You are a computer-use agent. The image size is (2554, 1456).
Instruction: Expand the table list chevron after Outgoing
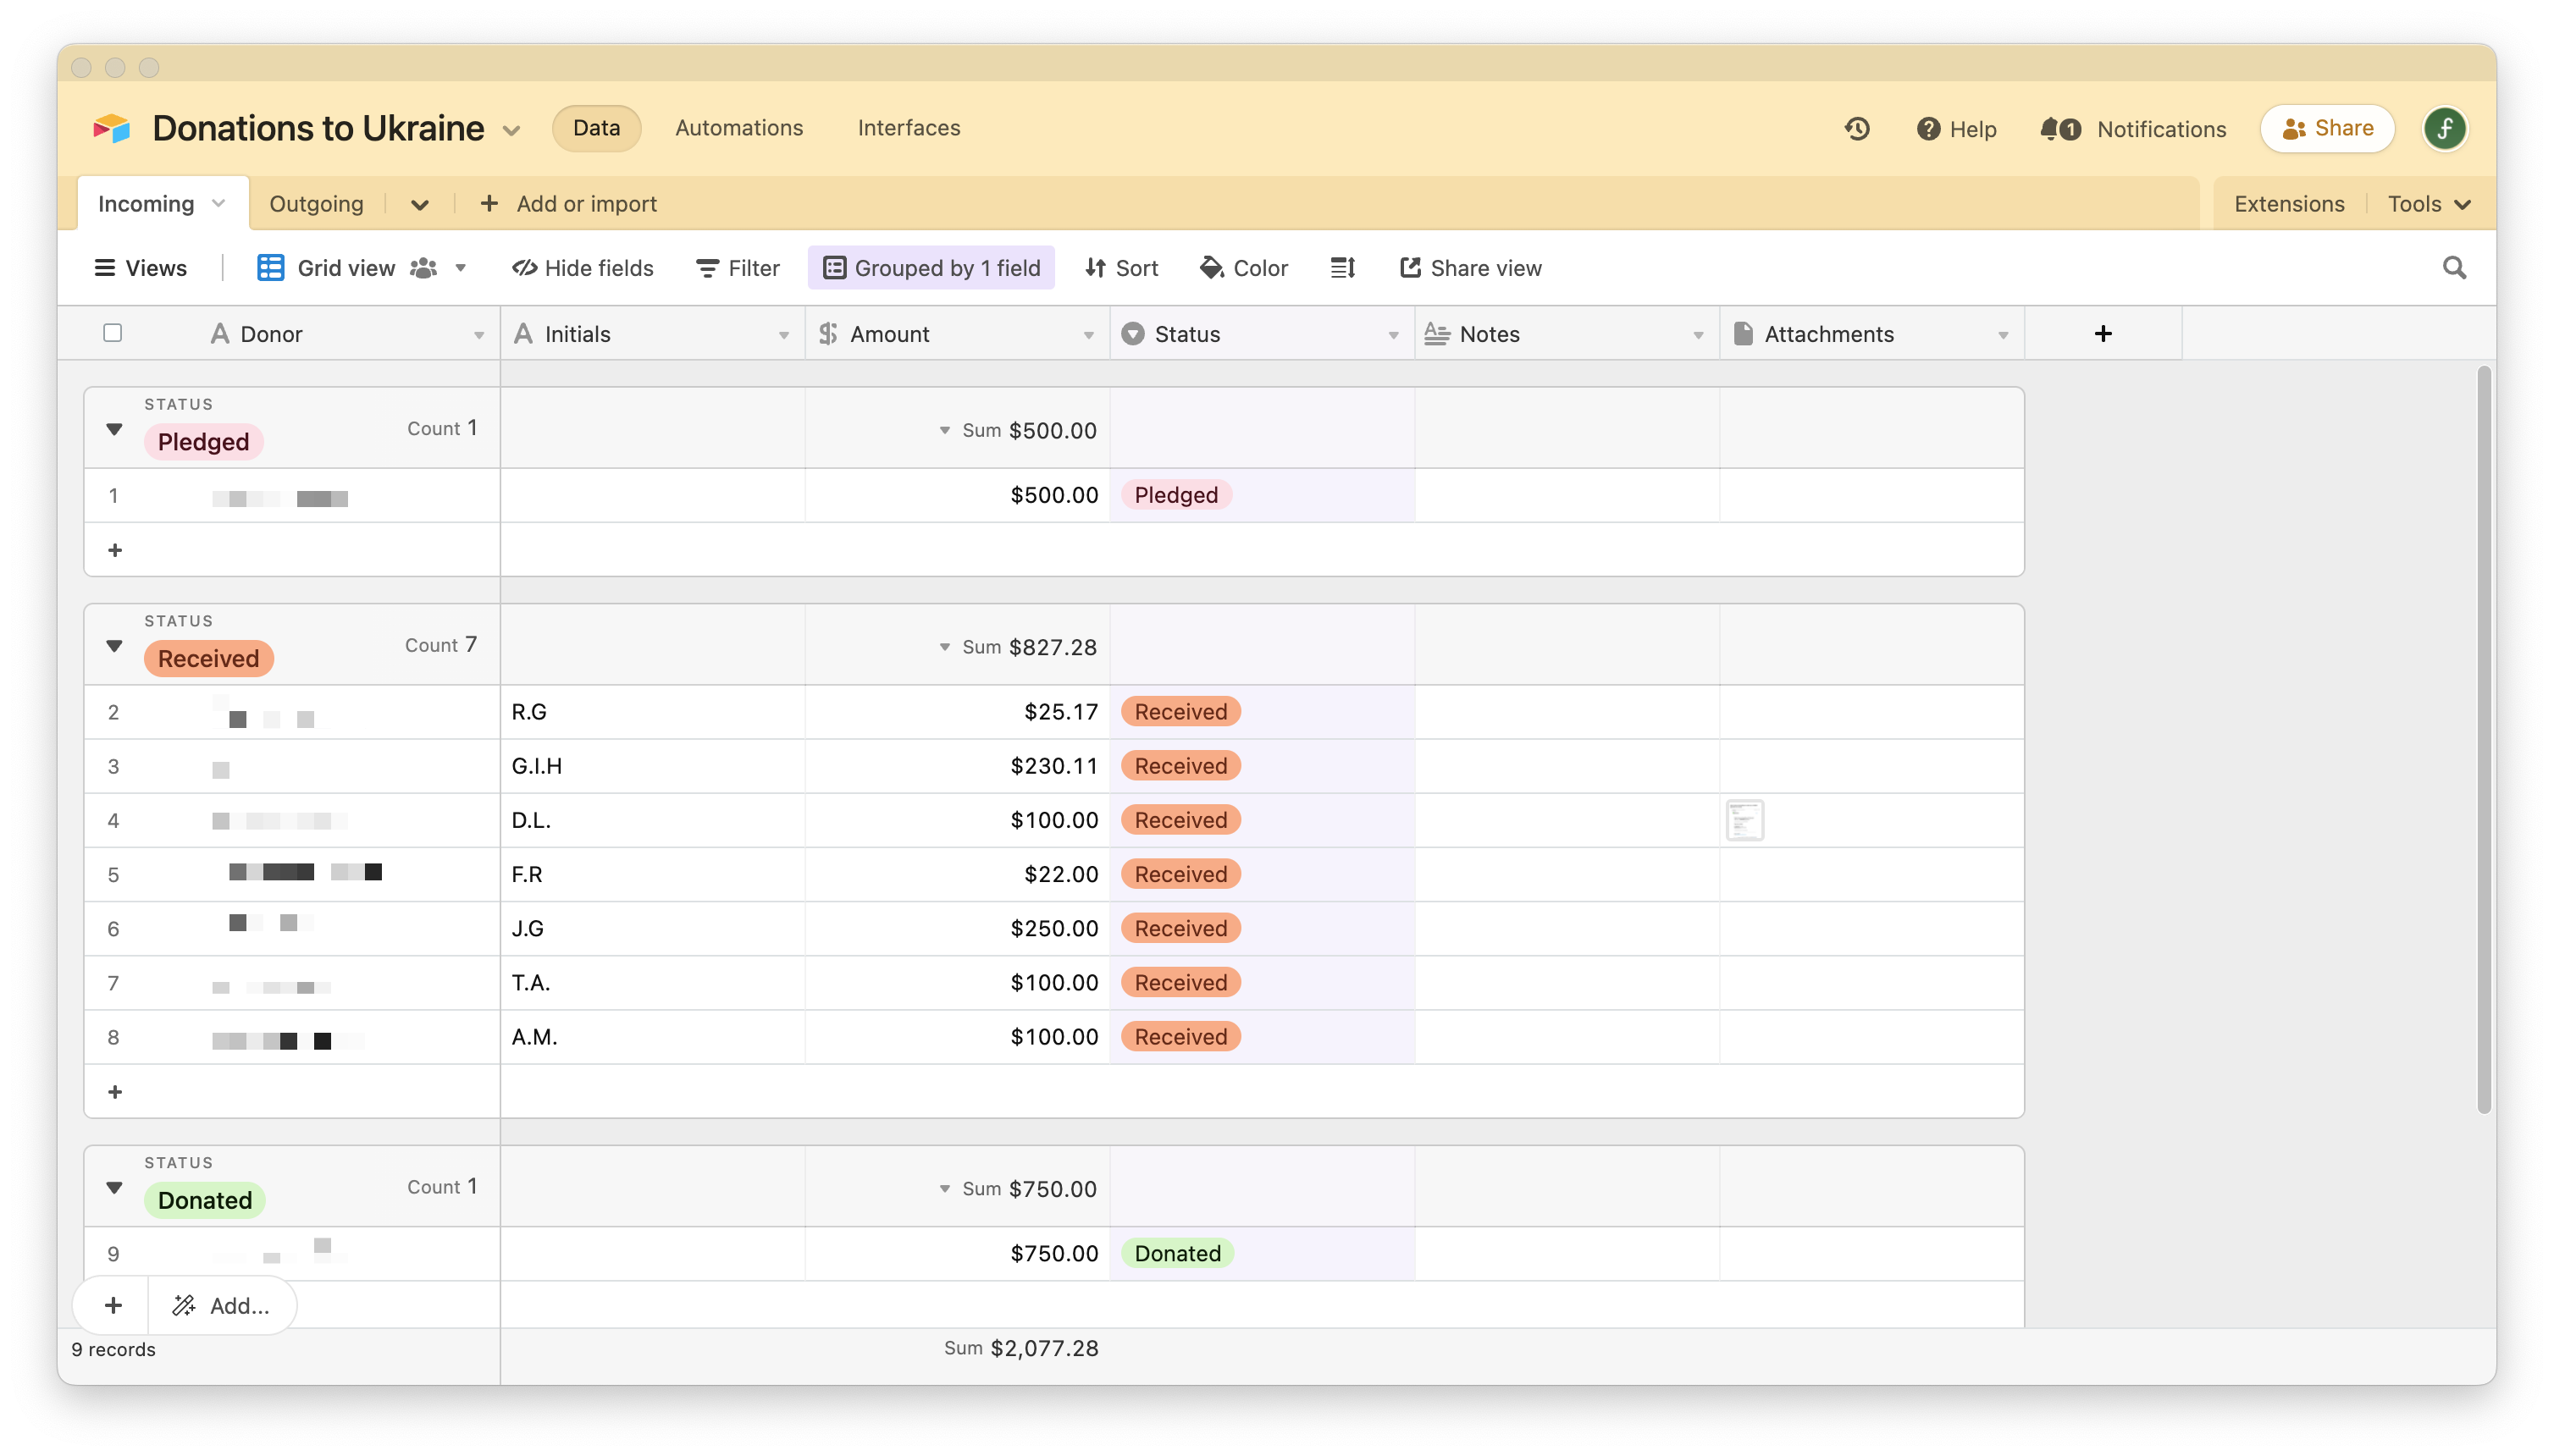click(420, 204)
